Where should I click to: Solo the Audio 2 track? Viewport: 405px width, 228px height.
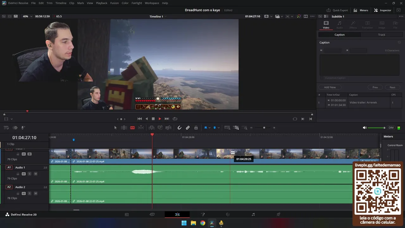click(x=29, y=193)
